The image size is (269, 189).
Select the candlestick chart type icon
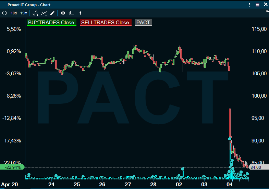pyautogui.click(x=4, y=13)
